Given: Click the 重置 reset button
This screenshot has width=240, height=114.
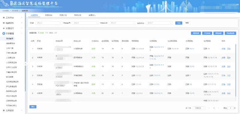Looking at the screenshot, I should [x=187, y=23].
